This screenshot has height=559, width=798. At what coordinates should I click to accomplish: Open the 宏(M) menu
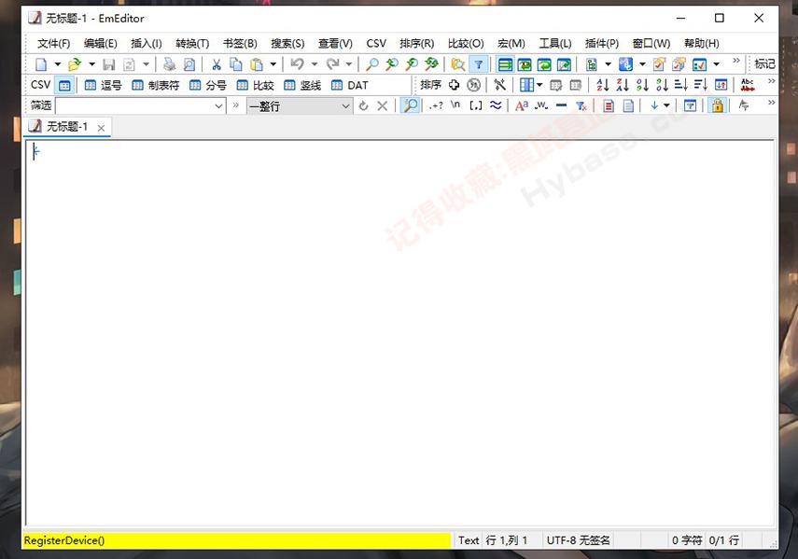[x=511, y=44]
